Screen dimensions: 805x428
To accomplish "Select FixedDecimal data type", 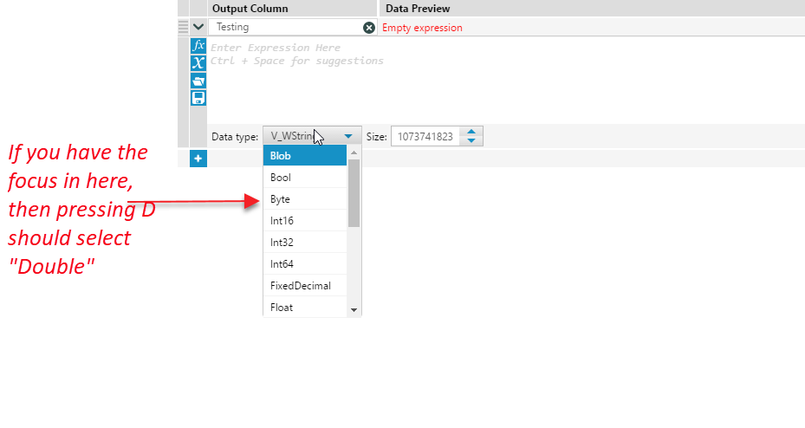I will click(305, 285).
